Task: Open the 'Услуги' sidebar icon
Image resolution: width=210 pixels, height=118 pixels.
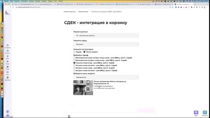Action: tap(8, 61)
